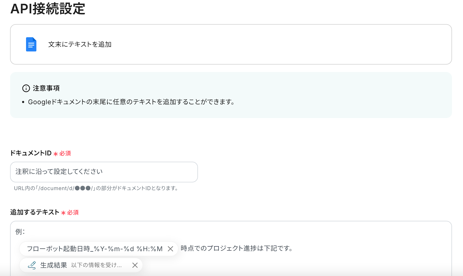Click the API接続設定 page heading

[x=48, y=9]
